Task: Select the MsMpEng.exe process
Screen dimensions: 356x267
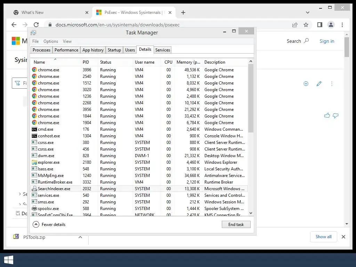Action: click(x=139, y=176)
